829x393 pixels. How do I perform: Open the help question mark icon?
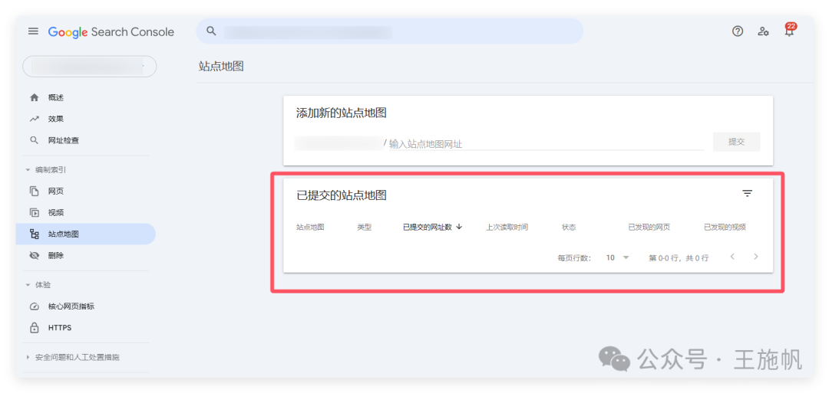pyautogui.click(x=738, y=31)
